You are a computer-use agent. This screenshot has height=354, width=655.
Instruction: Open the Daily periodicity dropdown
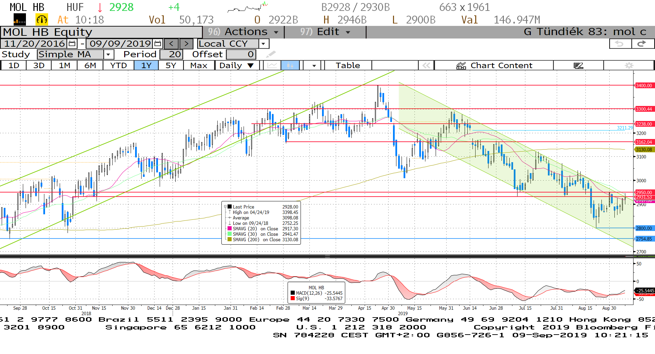(237, 65)
